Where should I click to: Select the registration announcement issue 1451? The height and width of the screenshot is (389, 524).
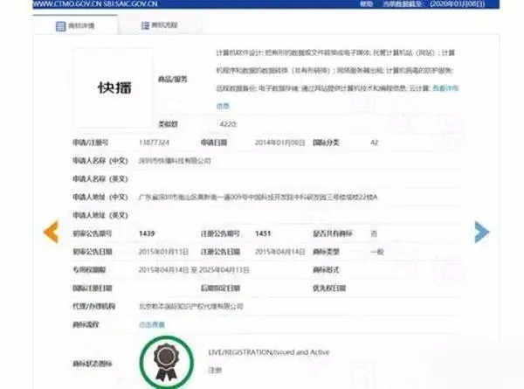263,233
